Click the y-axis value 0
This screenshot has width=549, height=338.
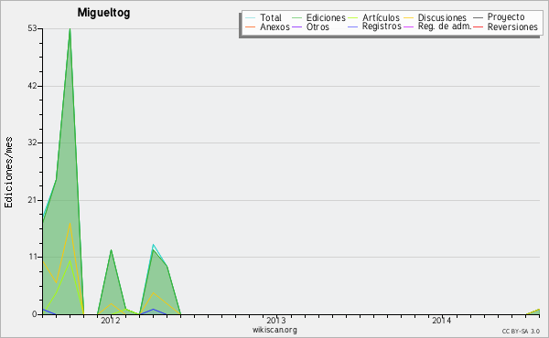tap(35, 314)
